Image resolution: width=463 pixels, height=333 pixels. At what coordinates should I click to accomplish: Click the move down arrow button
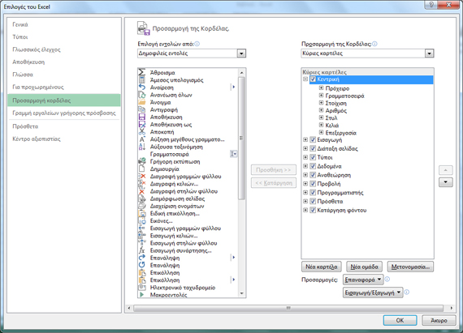(x=446, y=182)
